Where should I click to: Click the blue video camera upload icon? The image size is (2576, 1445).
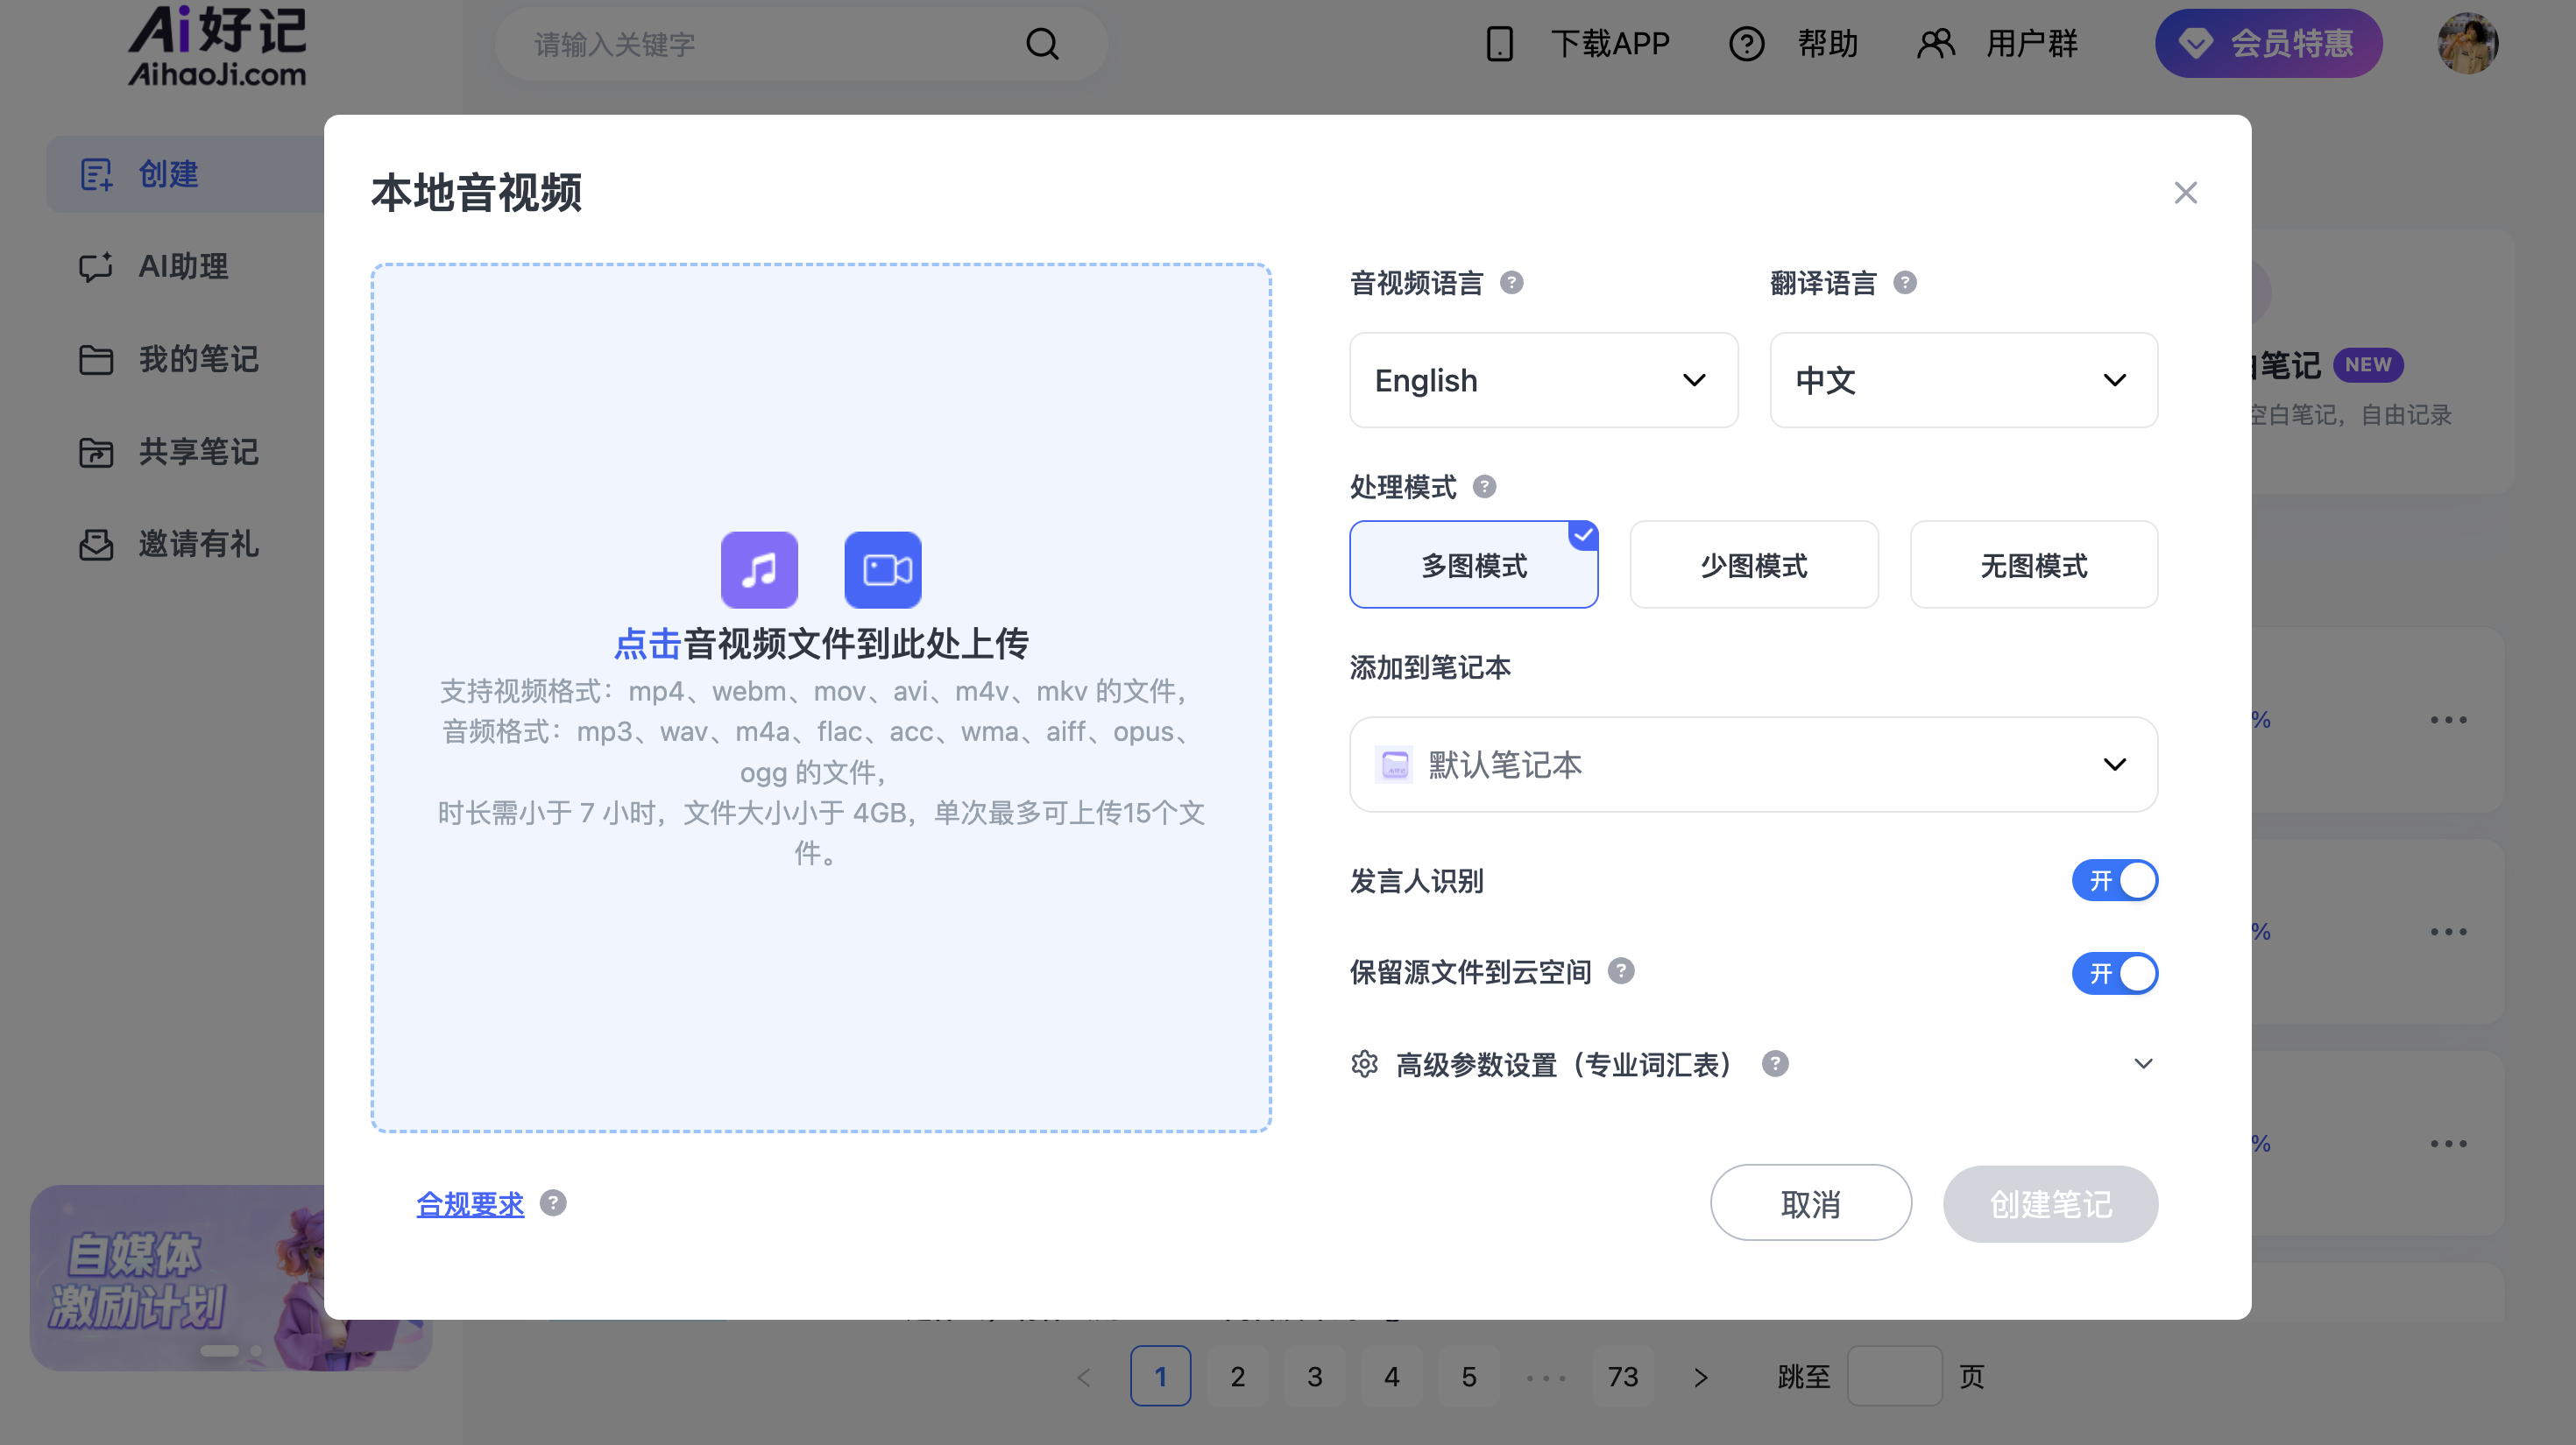click(x=882, y=569)
